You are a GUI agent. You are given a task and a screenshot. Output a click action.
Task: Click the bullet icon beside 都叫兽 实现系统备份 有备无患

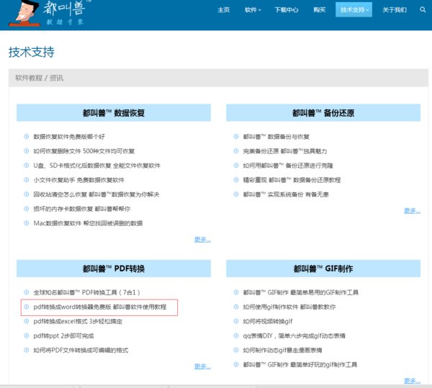[x=236, y=194]
